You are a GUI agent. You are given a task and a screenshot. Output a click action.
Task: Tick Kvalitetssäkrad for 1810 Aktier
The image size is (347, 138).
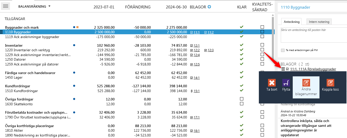tap(262, 130)
